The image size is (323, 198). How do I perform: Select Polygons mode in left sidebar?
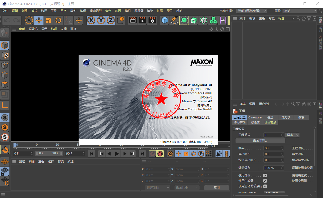click(5, 85)
